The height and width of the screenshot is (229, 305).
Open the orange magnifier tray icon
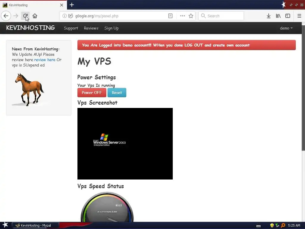[x=283, y=225]
